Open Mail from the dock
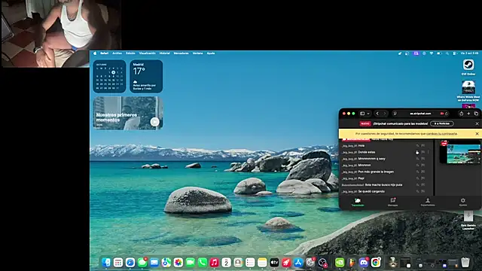Viewport: 482px width, 271px height. 154,263
